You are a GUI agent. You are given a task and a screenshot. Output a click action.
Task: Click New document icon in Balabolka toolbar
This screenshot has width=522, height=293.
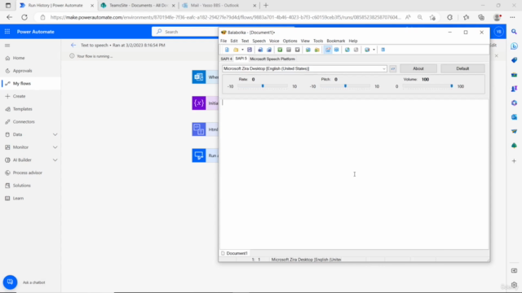[x=227, y=50]
